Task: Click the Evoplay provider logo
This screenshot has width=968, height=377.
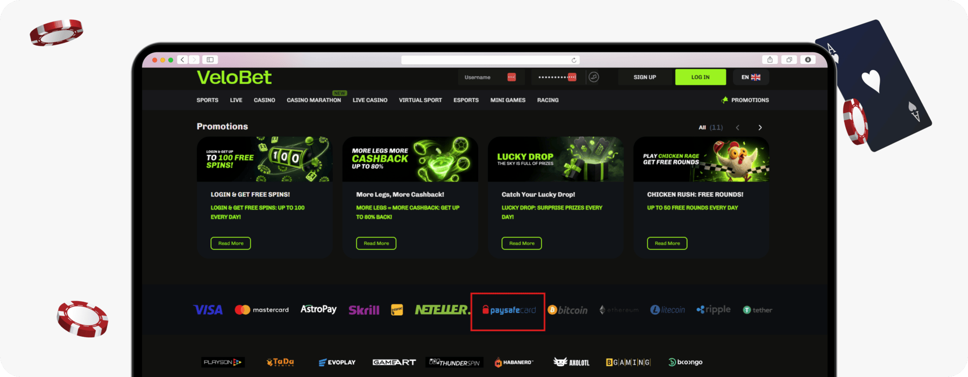Action: coord(337,363)
